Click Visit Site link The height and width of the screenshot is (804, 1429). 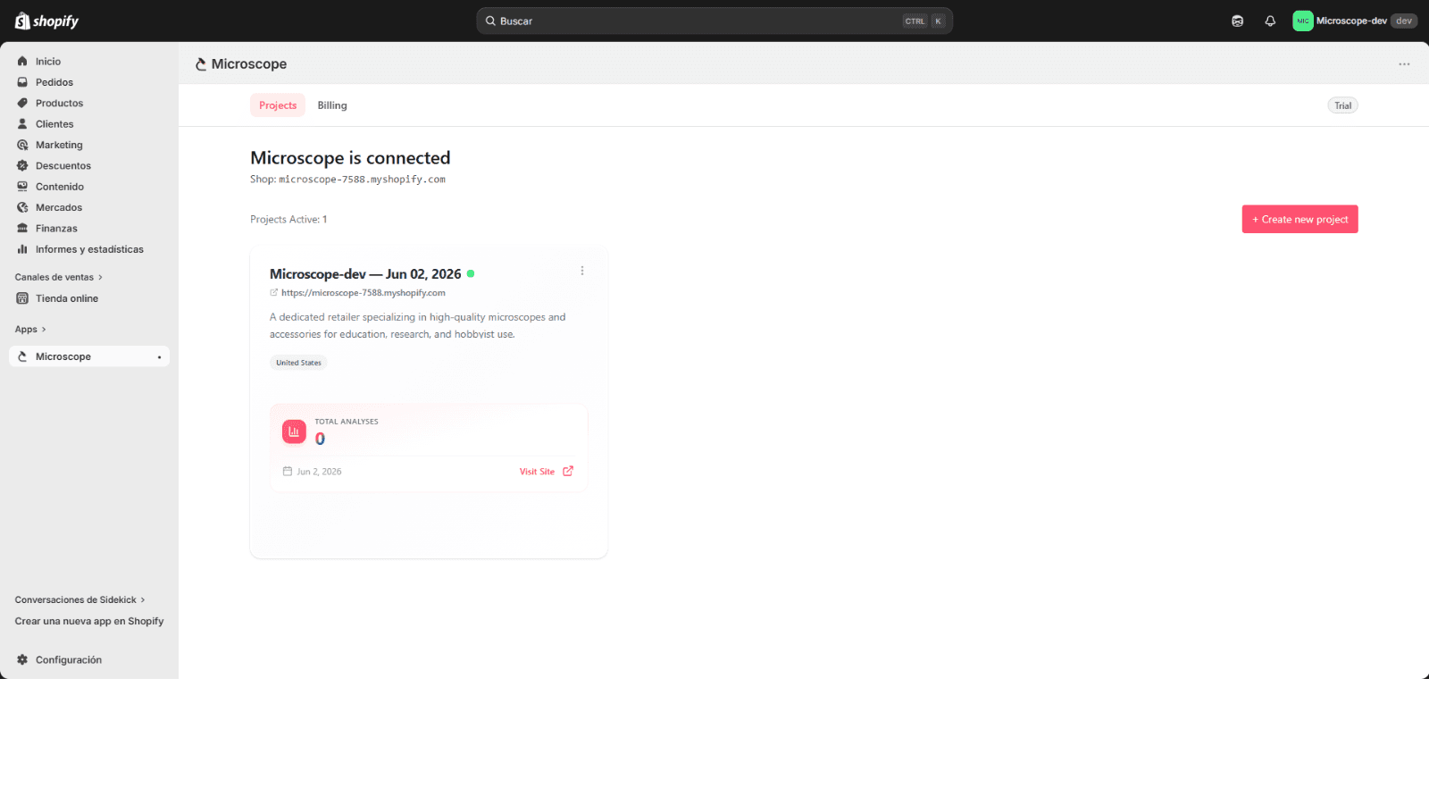click(537, 472)
